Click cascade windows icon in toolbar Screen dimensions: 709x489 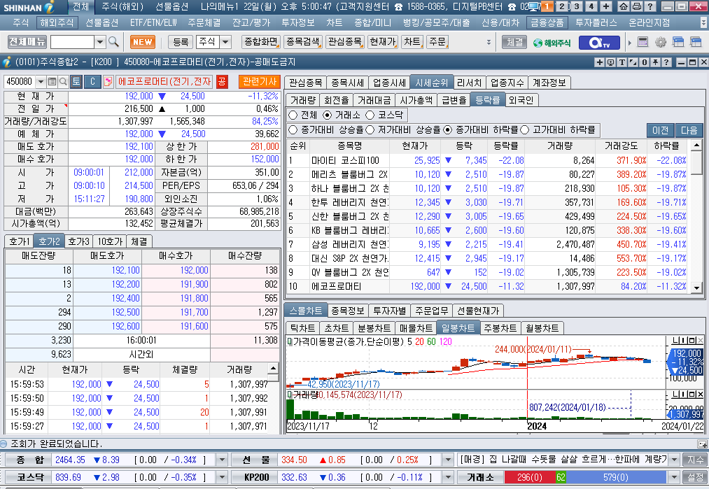point(678,42)
